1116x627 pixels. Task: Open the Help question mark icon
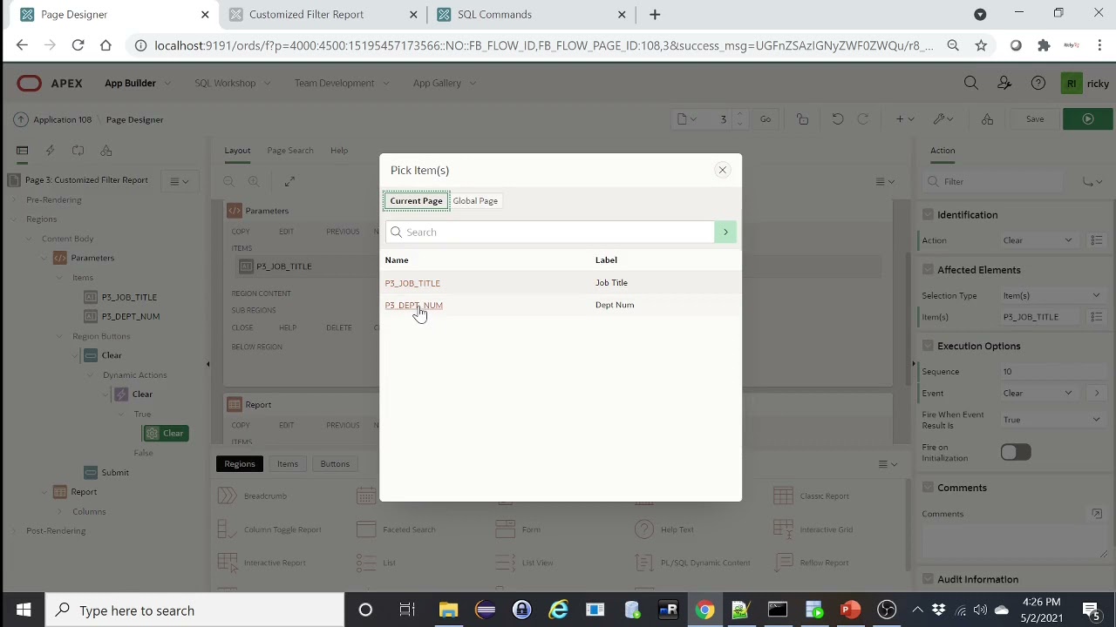(1038, 84)
